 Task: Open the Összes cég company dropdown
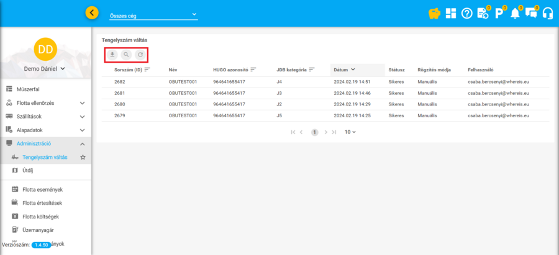click(153, 15)
